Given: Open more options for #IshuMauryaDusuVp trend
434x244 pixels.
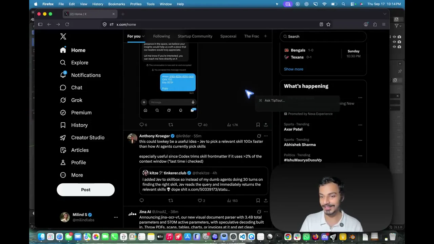Looking at the screenshot, I should coord(360,156).
